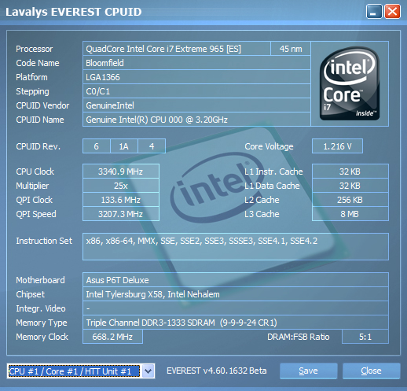Click the DRAM:FSB Ratio value 5:1
Screen dimensions: 407x391
pyautogui.click(x=365, y=337)
